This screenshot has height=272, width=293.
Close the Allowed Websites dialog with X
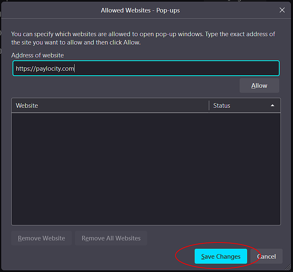[x=282, y=10]
